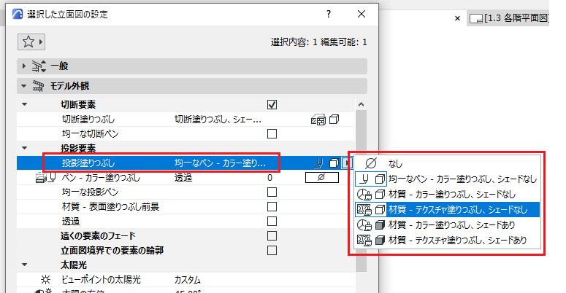Enable 立面図境界での要素の輪郭 checkbox
The image size is (566, 293).
click(272, 251)
